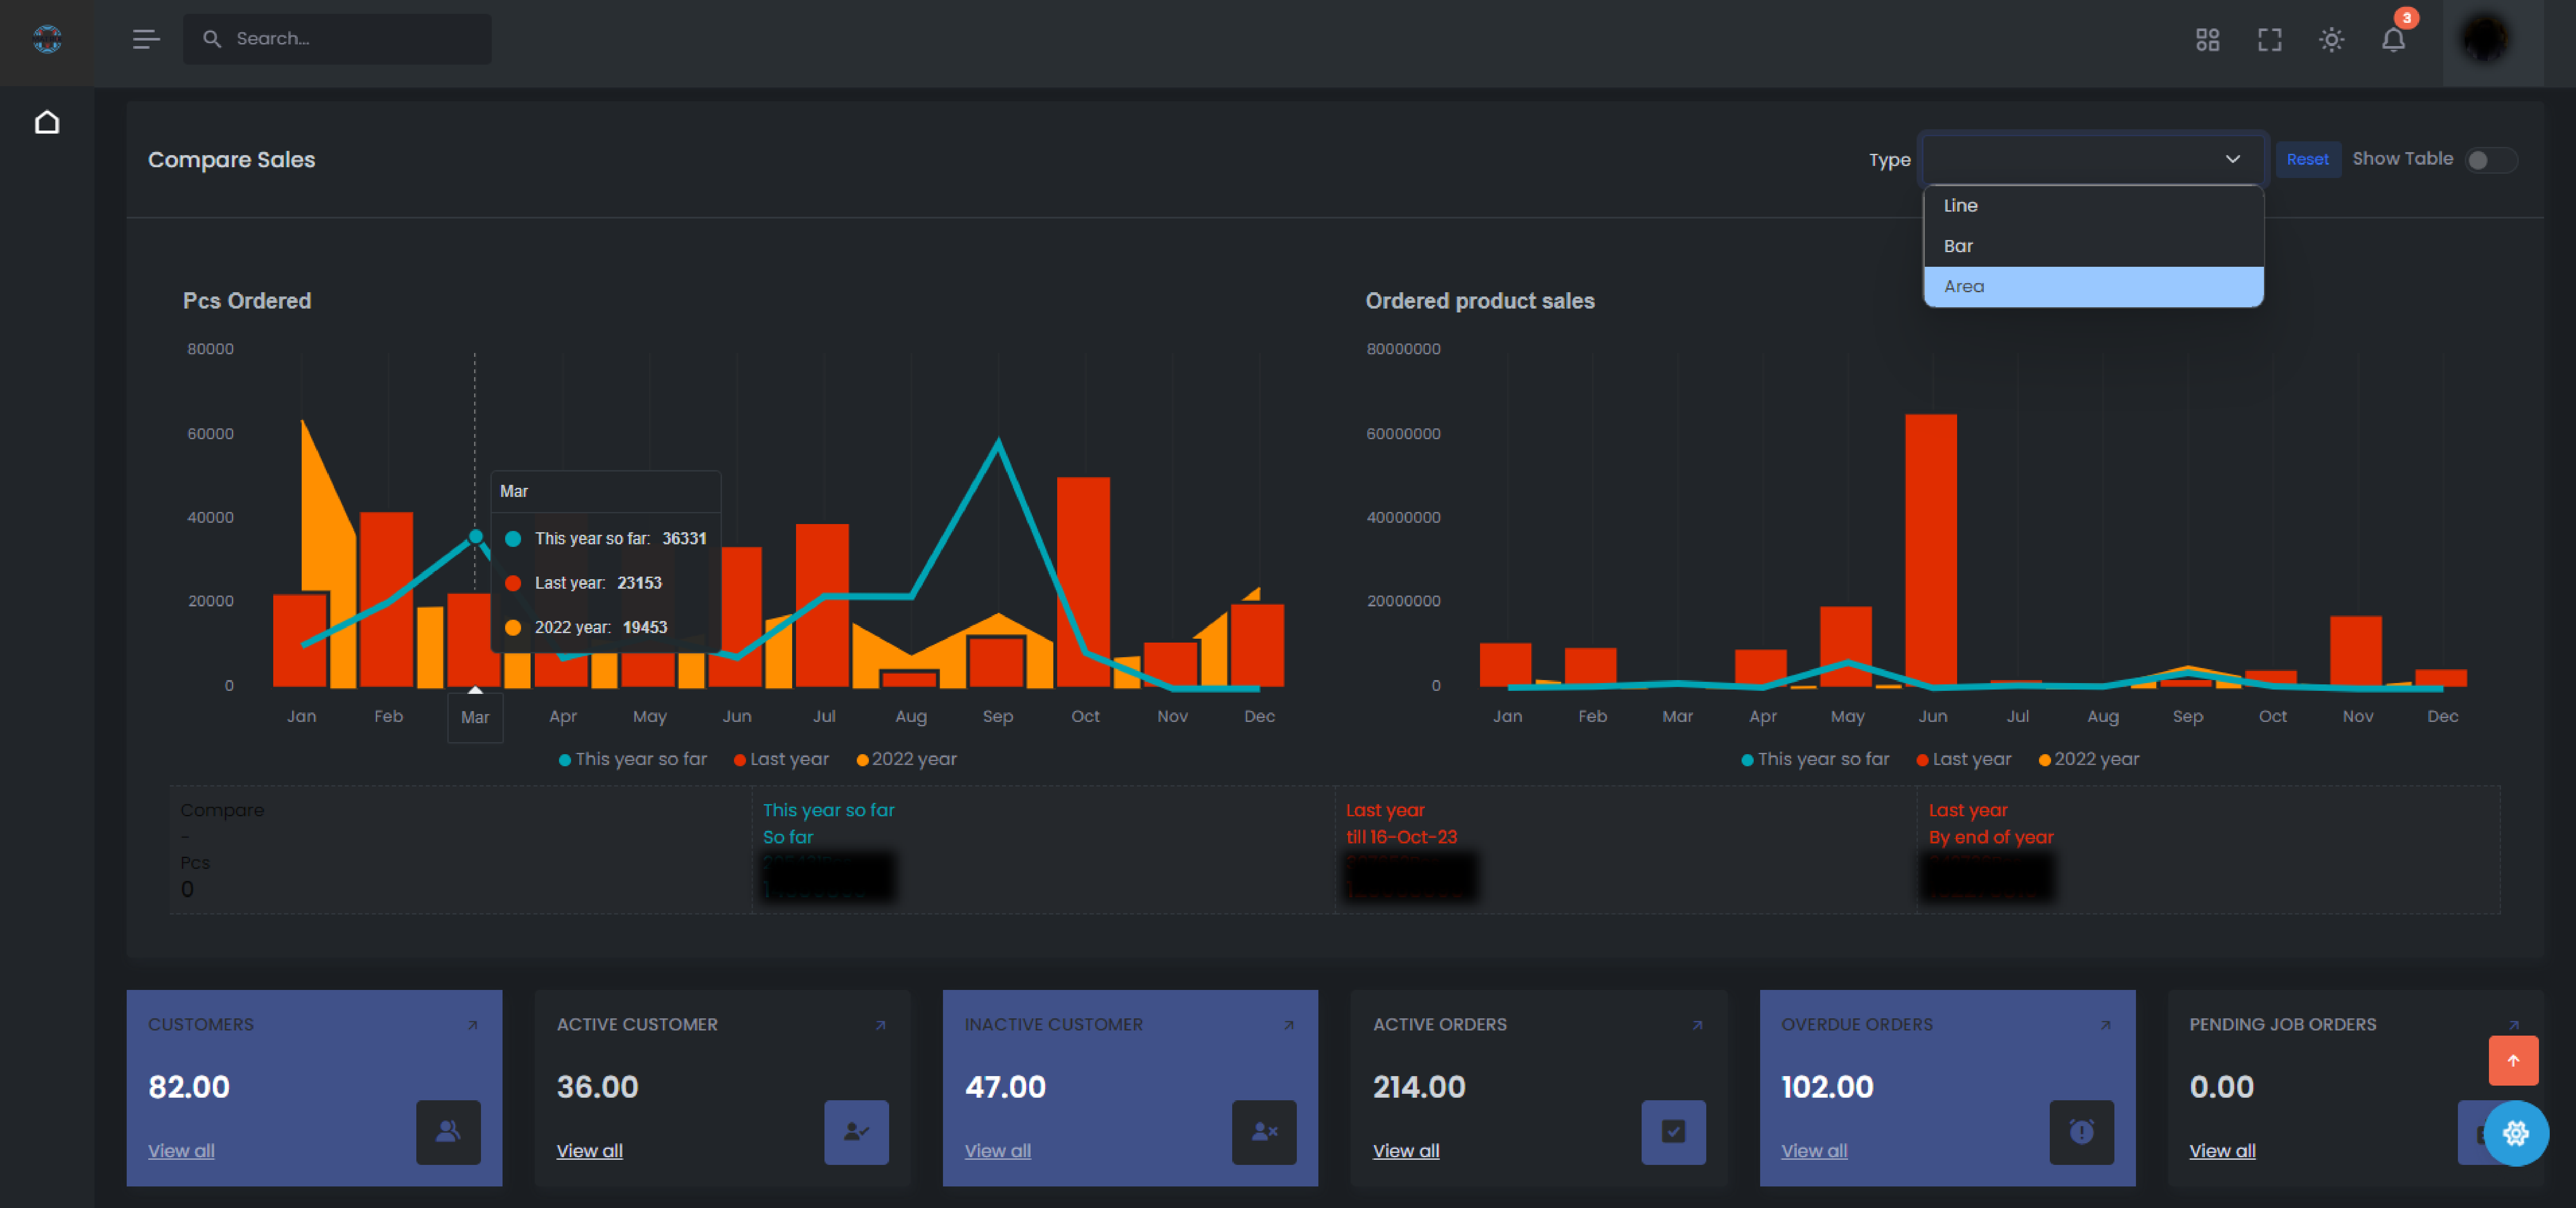
Task: Go to Home in sidebar
Action: click(x=47, y=122)
